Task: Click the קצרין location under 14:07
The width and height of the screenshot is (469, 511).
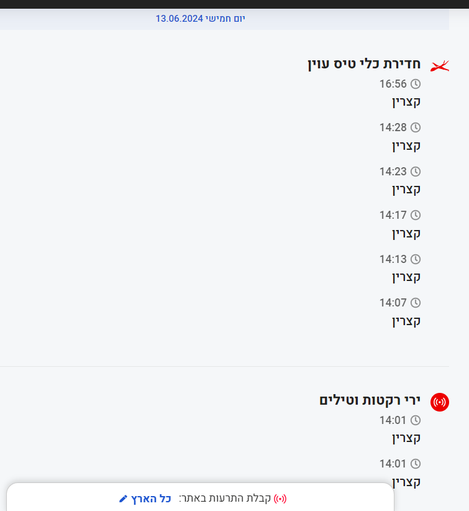Action: pos(406,321)
